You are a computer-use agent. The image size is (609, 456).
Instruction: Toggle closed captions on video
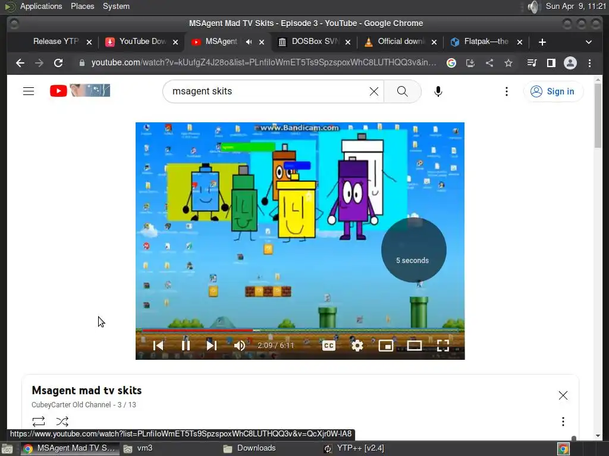328,345
